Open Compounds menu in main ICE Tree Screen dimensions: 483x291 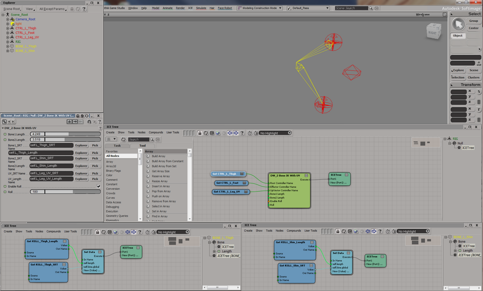(x=156, y=133)
